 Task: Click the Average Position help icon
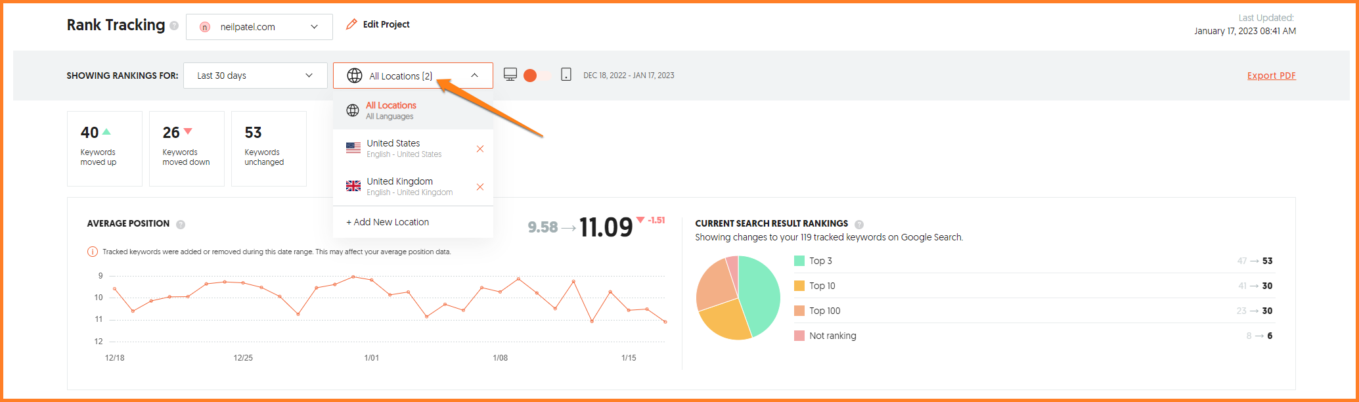[x=181, y=225]
